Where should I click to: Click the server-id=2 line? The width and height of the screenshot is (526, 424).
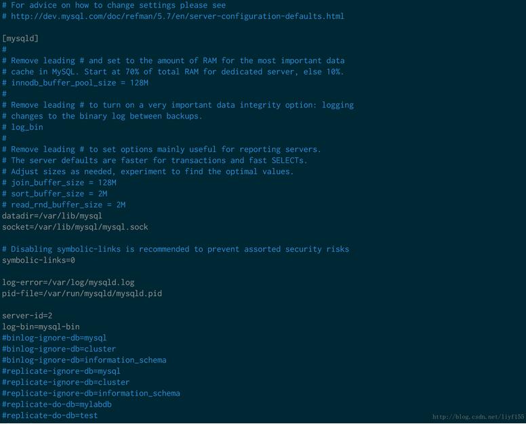tap(27, 316)
